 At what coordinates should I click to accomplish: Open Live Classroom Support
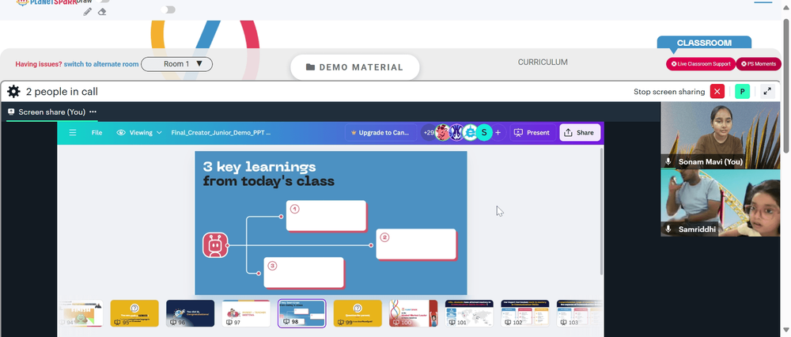coord(701,64)
